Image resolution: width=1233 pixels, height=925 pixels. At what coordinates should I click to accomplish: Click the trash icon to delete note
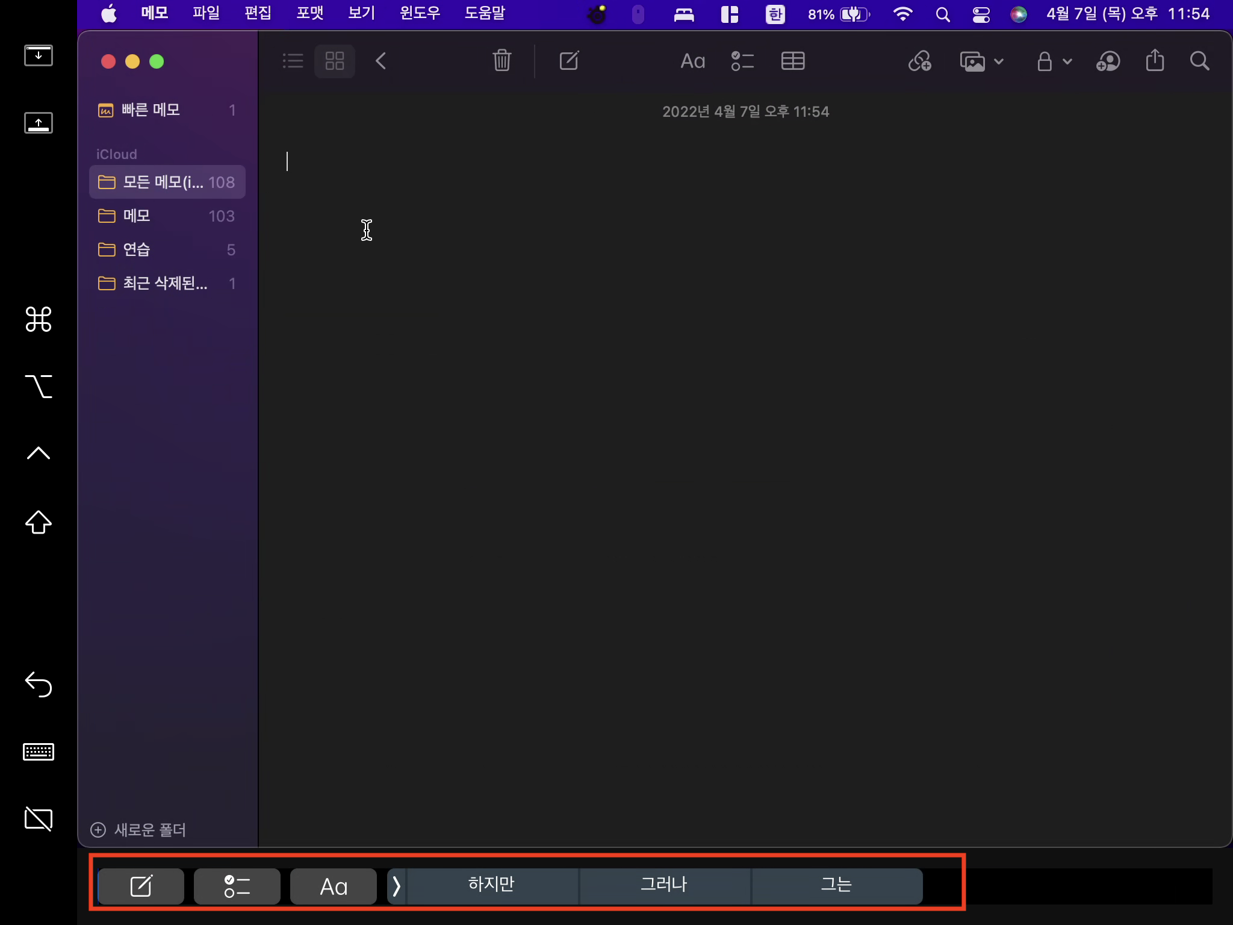tap(502, 61)
